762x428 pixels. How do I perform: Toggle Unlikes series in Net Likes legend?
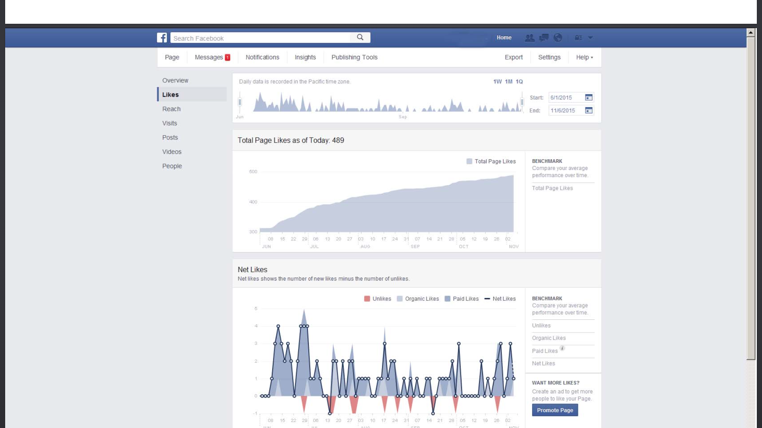[x=377, y=299]
